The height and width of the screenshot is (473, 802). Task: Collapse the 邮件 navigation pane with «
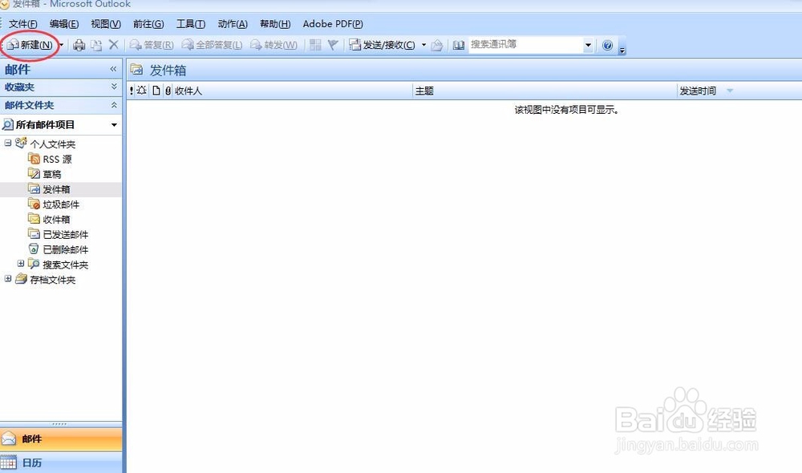(113, 69)
